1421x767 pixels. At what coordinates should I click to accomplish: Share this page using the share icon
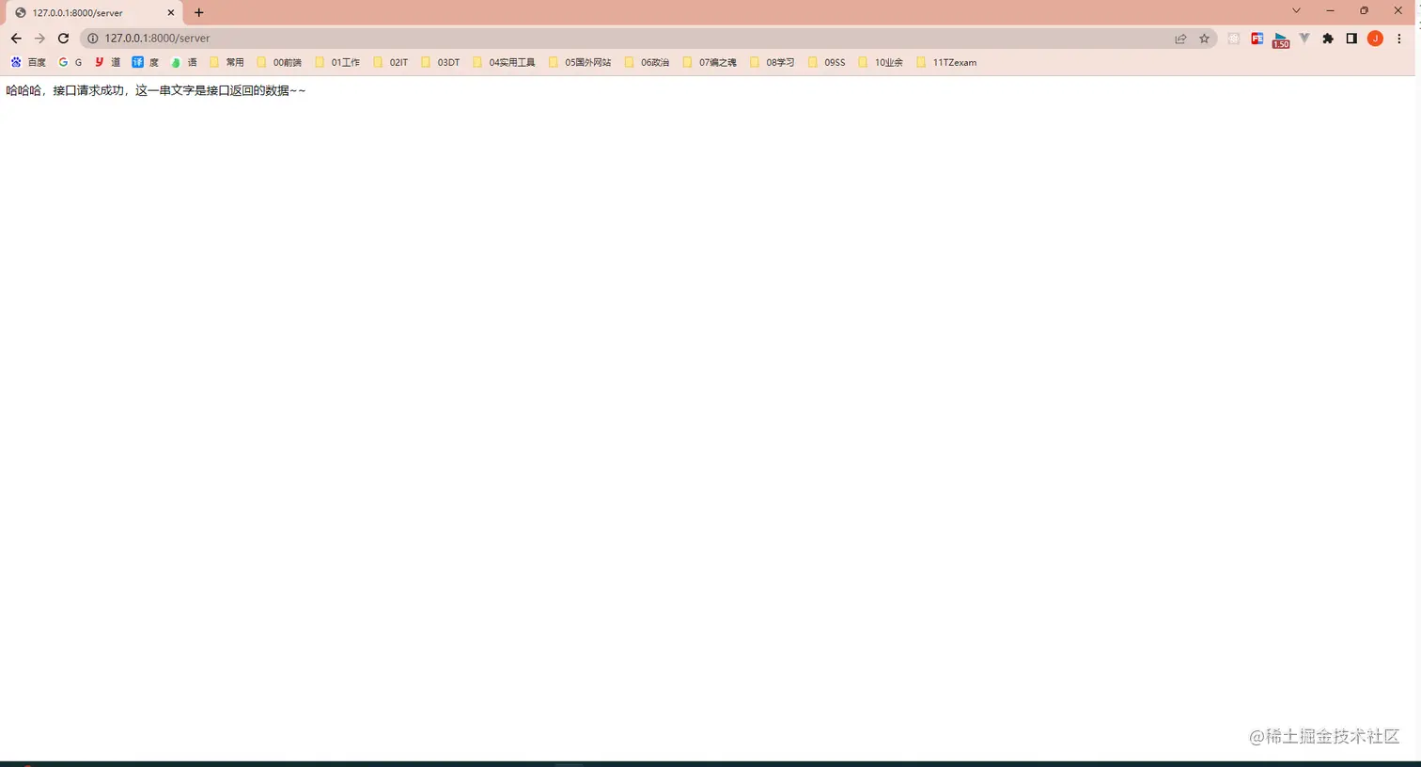point(1180,39)
